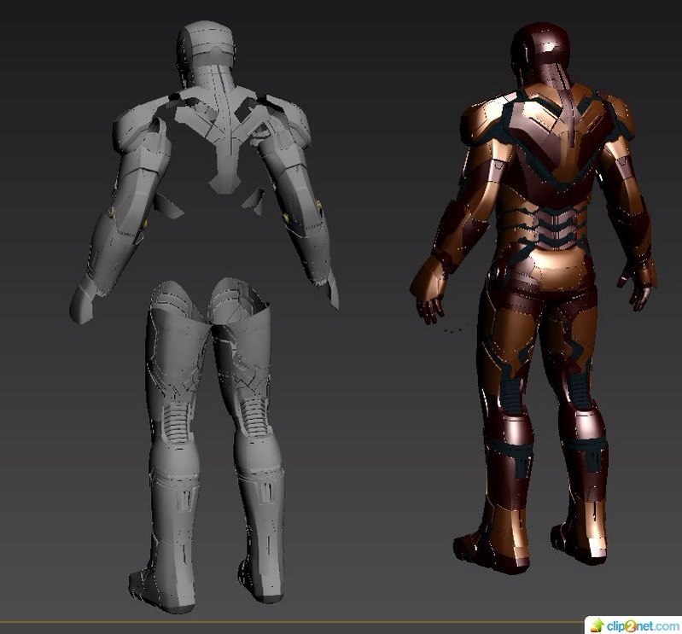This screenshot has height=634, width=682.
Task: Select the grey untextured armor model
Action: point(204,317)
